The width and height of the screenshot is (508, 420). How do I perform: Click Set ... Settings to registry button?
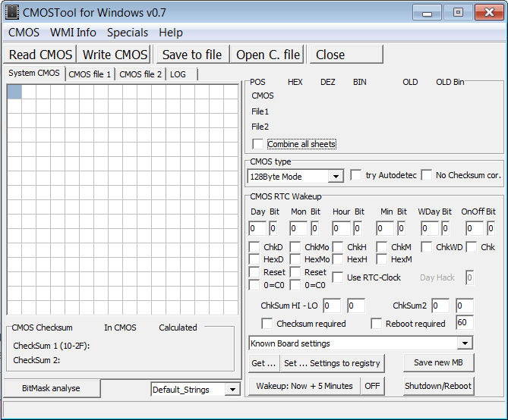332,363
